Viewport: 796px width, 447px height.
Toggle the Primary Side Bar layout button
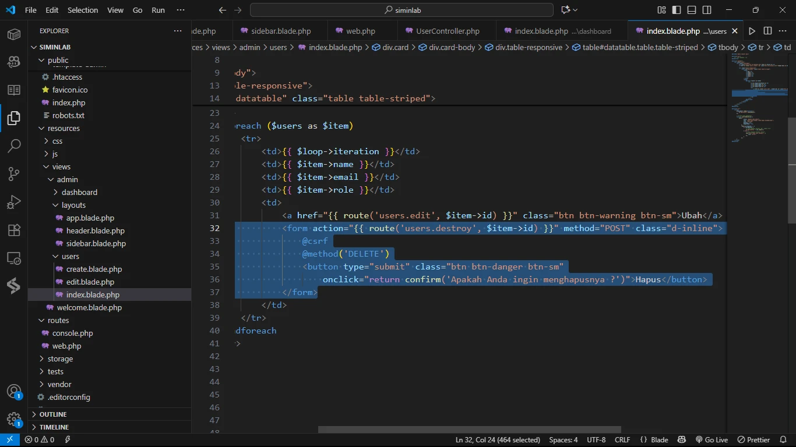677,10
